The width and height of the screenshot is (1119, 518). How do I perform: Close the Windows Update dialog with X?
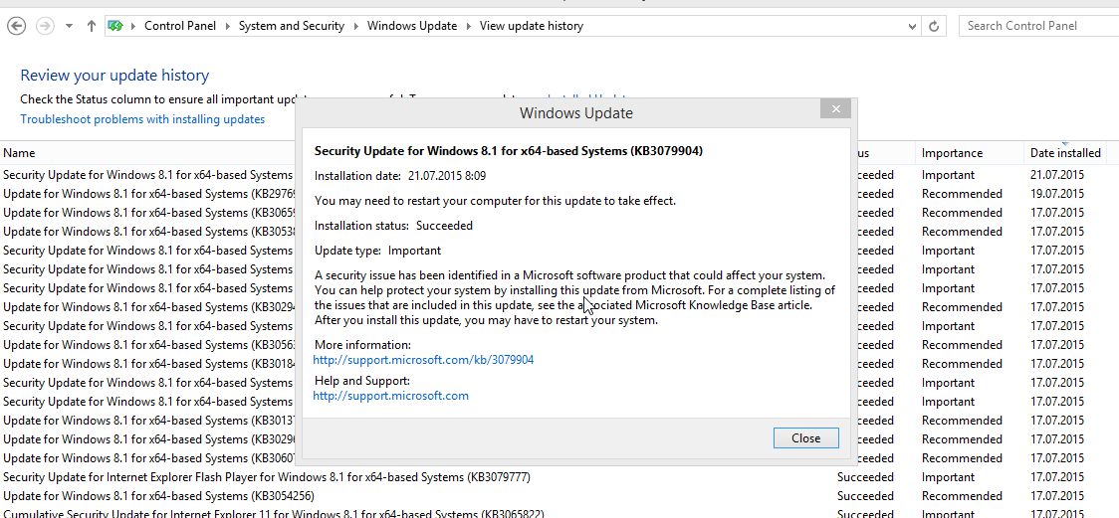835,109
